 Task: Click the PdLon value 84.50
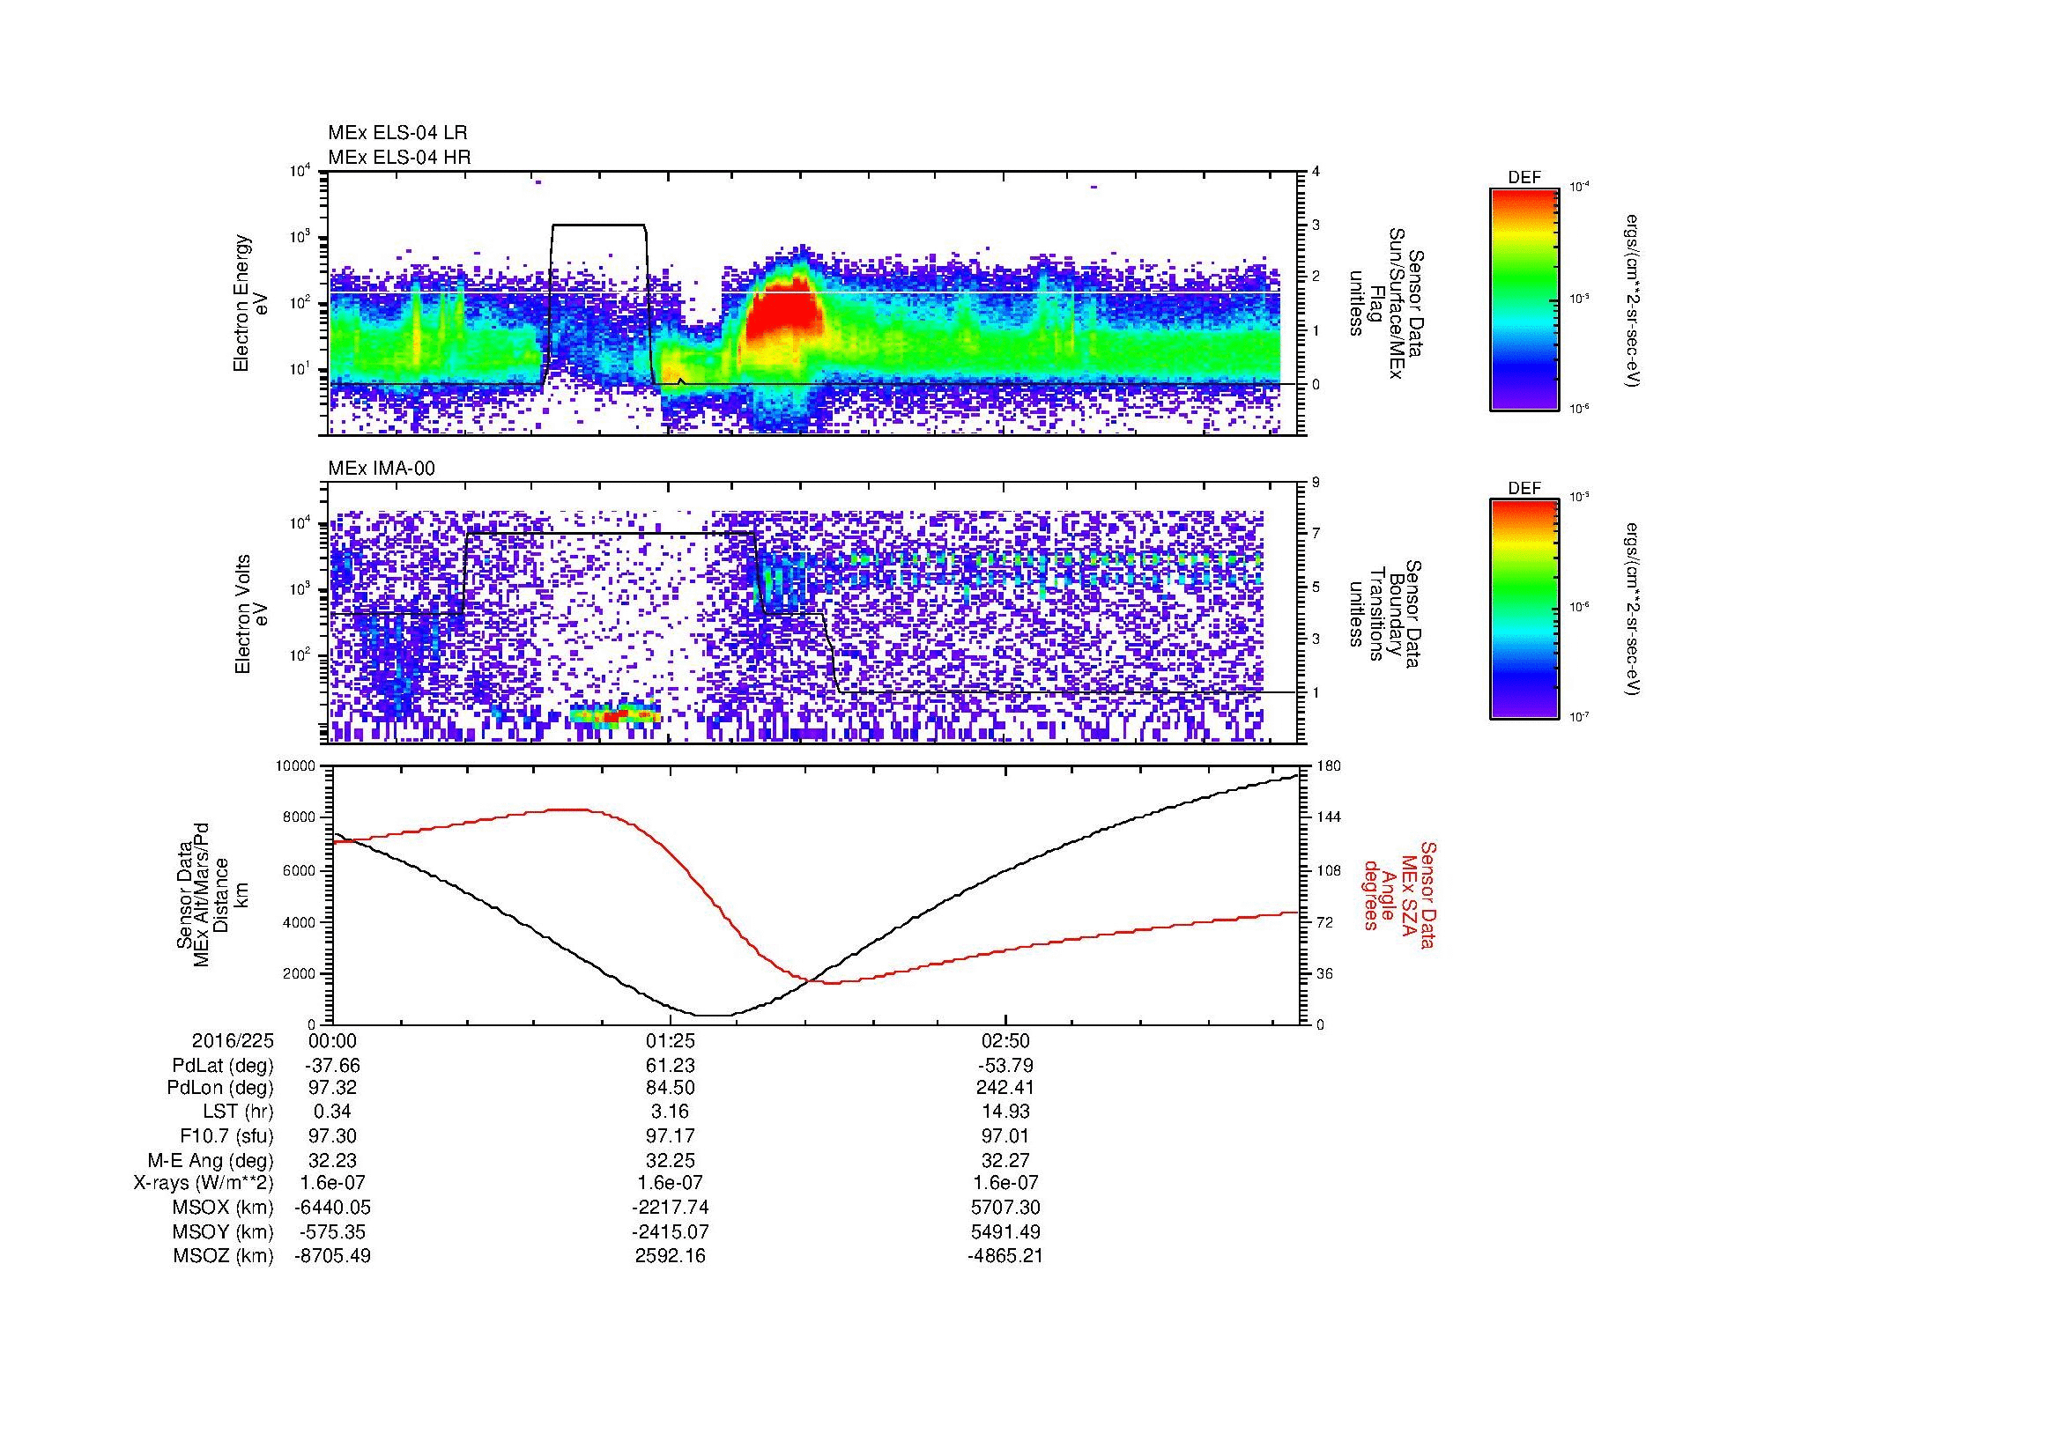[671, 1088]
